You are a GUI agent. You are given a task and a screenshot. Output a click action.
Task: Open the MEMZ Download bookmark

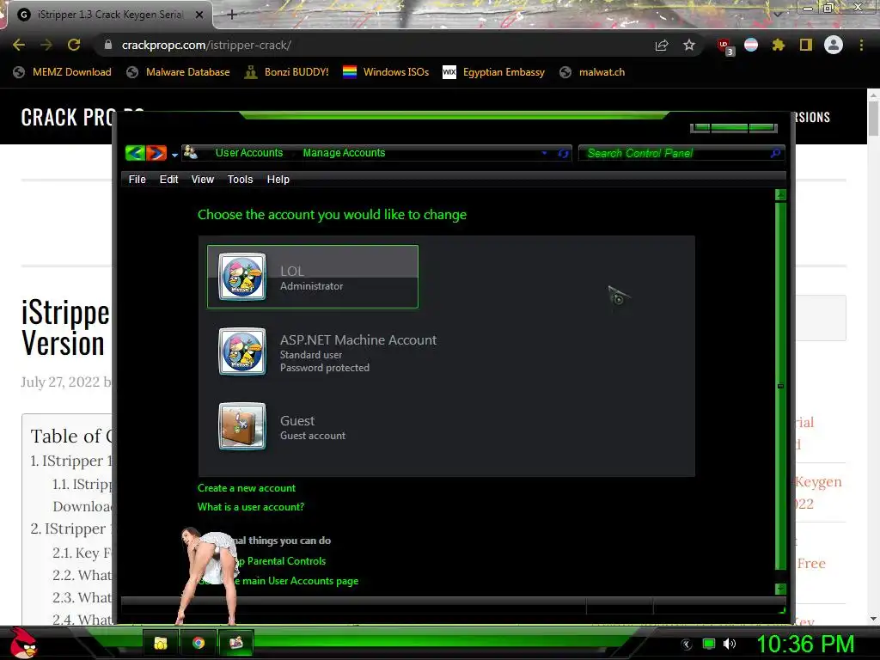[x=62, y=72]
